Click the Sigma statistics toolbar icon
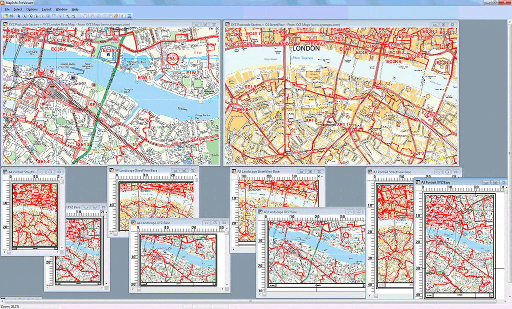The height and width of the screenshot is (309, 512). pyautogui.click(x=129, y=16)
